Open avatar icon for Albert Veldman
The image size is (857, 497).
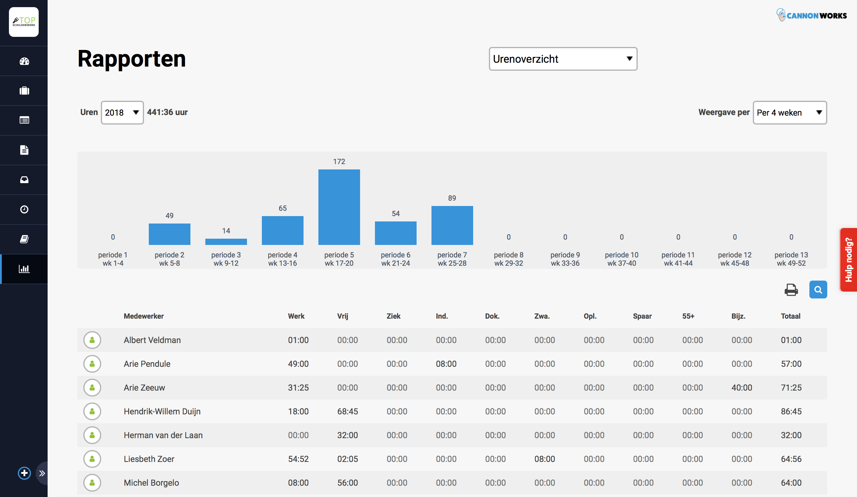(92, 340)
